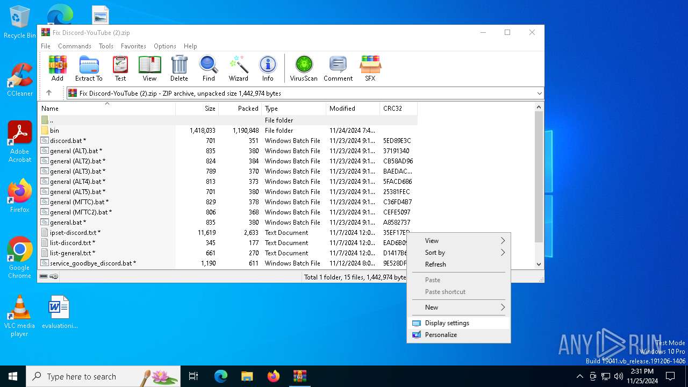Image resolution: width=688 pixels, height=387 pixels.
Task: Choose Personalize in context menu
Action: pyautogui.click(x=458, y=335)
